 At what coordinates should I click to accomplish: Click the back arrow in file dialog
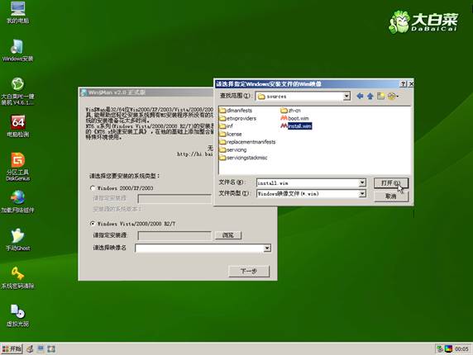tap(360, 96)
